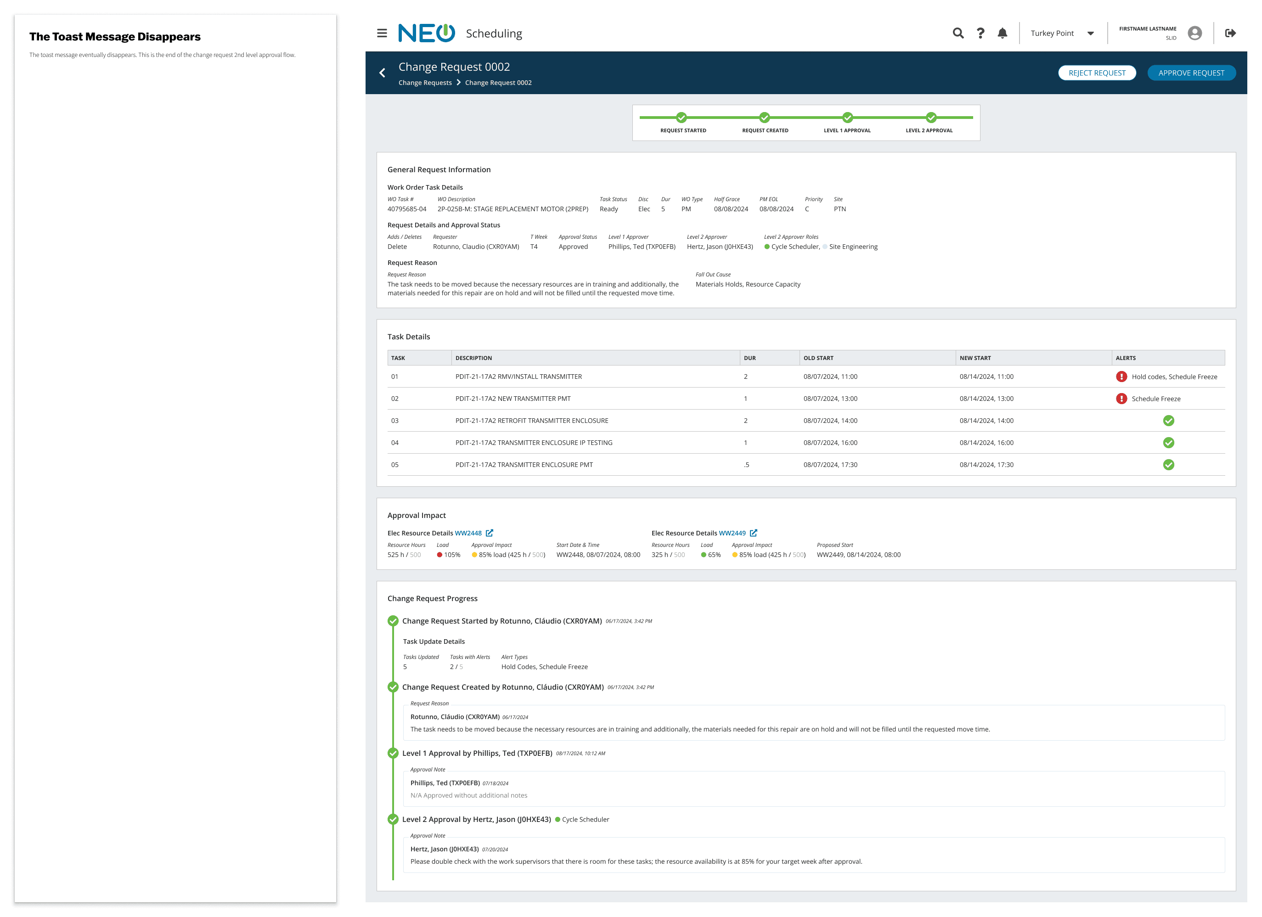1262x917 pixels.
Task: Open the hamburger navigation menu
Action: pos(382,34)
